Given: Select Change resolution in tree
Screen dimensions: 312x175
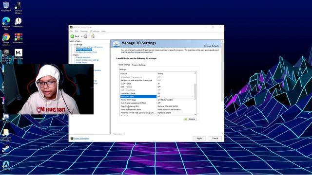Looking at the screenshot, I should pos(83,57).
